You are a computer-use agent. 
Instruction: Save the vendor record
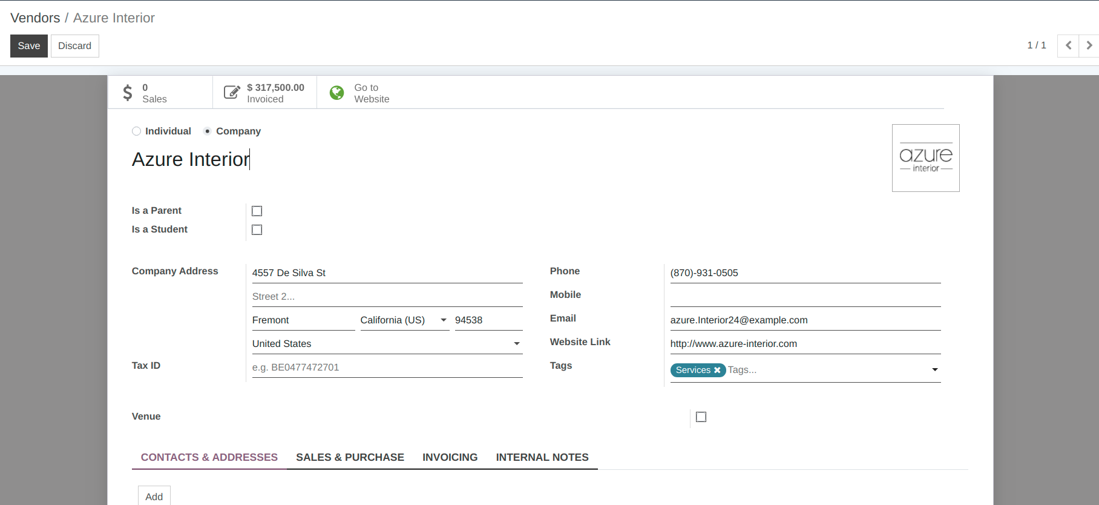(x=29, y=46)
